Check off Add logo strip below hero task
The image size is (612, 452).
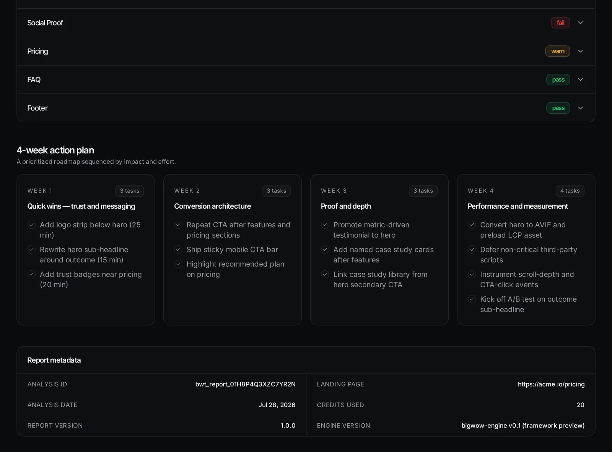point(32,225)
